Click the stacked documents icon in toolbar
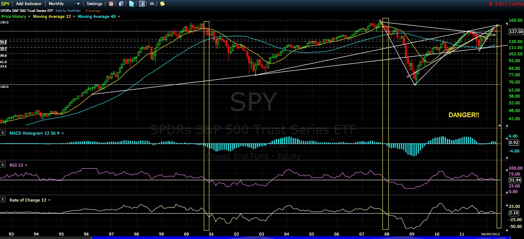 coord(122,4)
